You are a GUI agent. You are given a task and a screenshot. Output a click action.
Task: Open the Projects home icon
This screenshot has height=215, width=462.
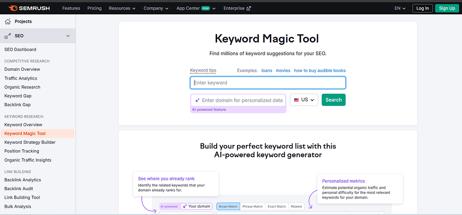(8, 21)
